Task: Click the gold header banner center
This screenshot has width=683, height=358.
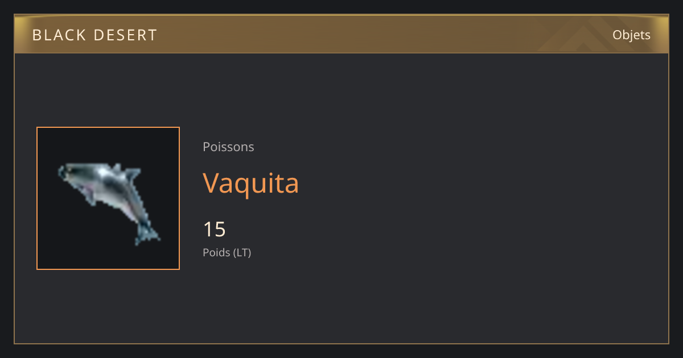Action: click(341, 34)
